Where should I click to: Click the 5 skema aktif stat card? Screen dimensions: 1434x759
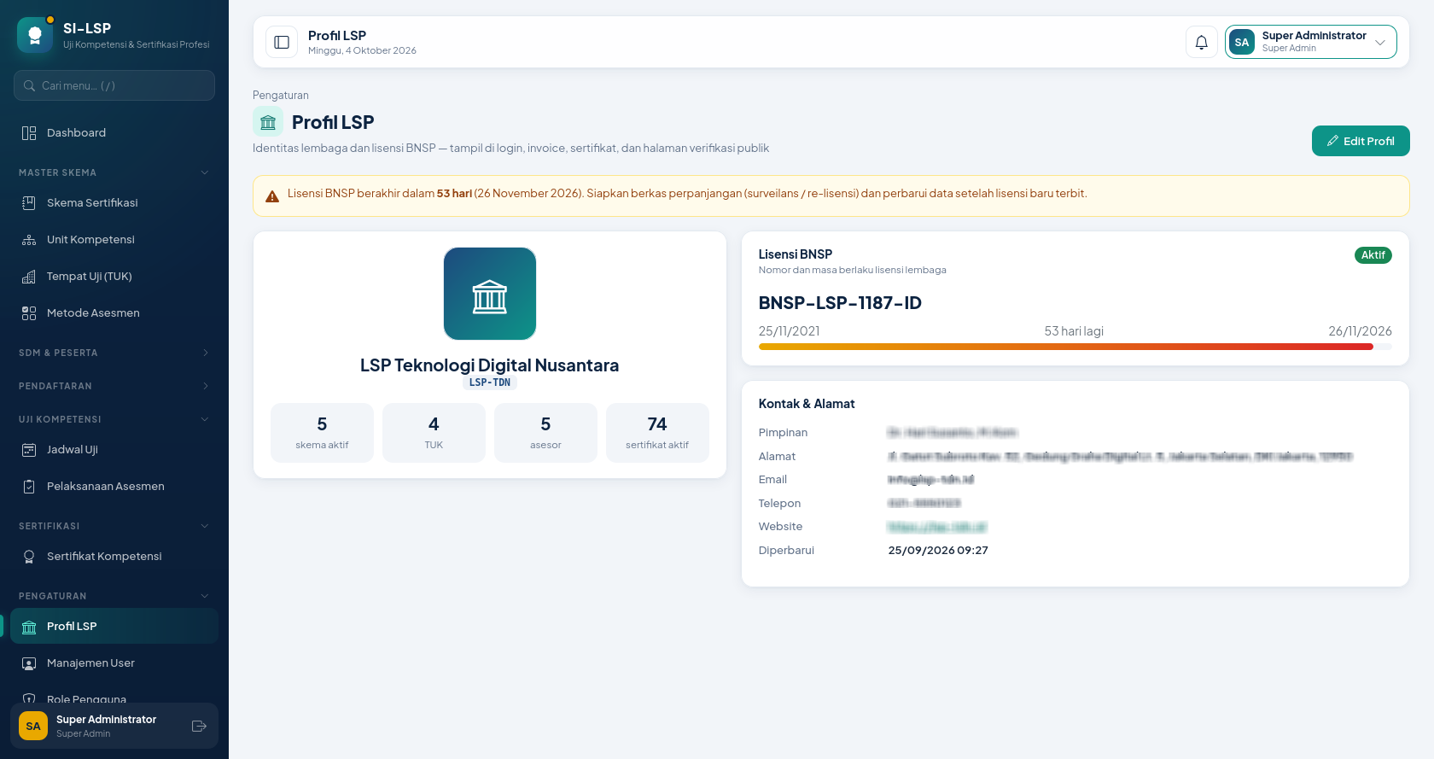322,433
